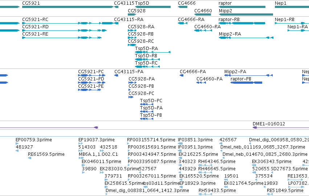Click EST EK046011.5prime
The image size is (309, 196).
(x=84, y=165)
